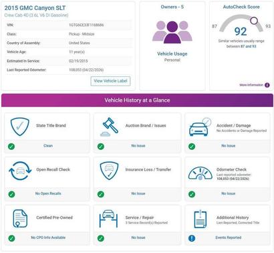This screenshot has height=253, width=274.
Task: Click the VIN number value
Action: coord(86,25)
